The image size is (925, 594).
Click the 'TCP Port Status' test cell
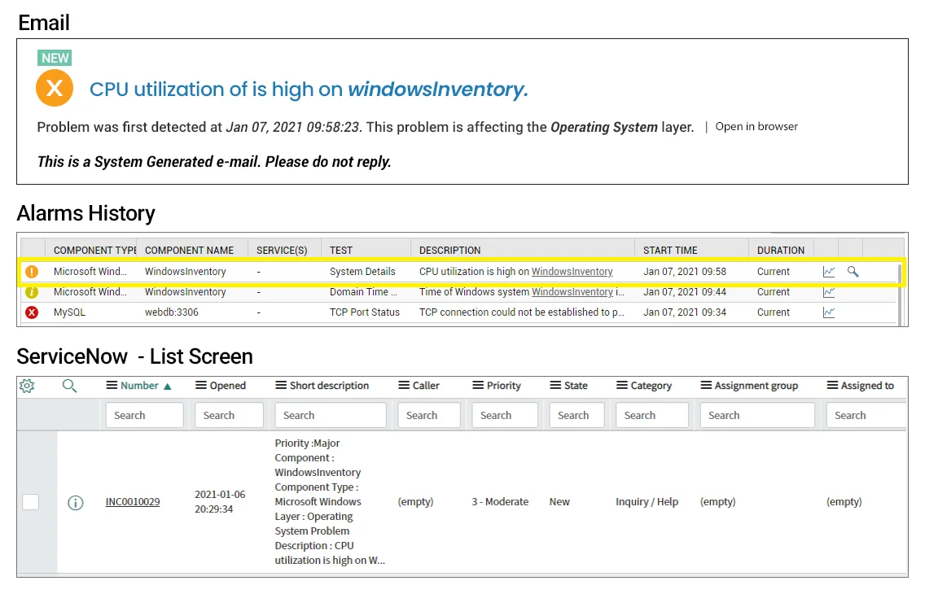pyautogui.click(x=365, y=312)
